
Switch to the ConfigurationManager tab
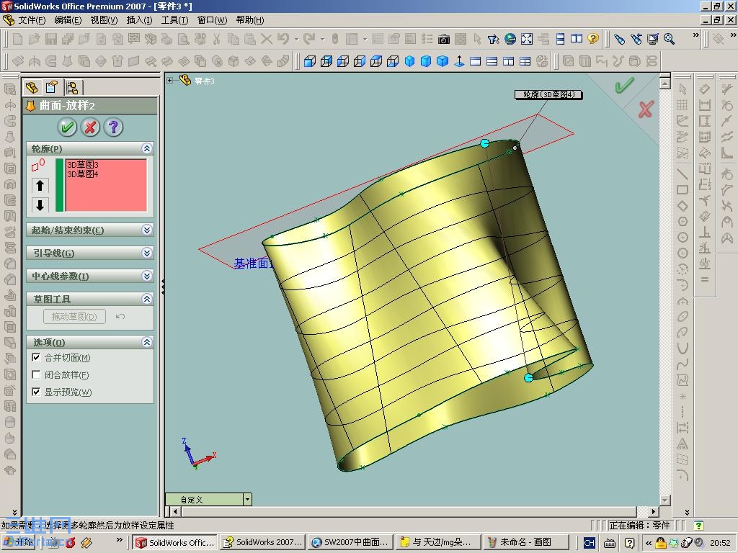tap(73, 87)
